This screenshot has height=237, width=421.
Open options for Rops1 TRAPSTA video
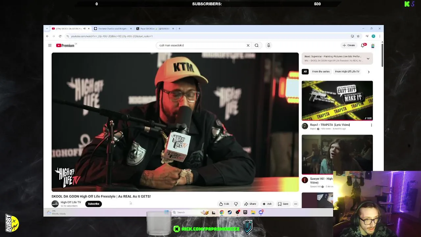371,125
